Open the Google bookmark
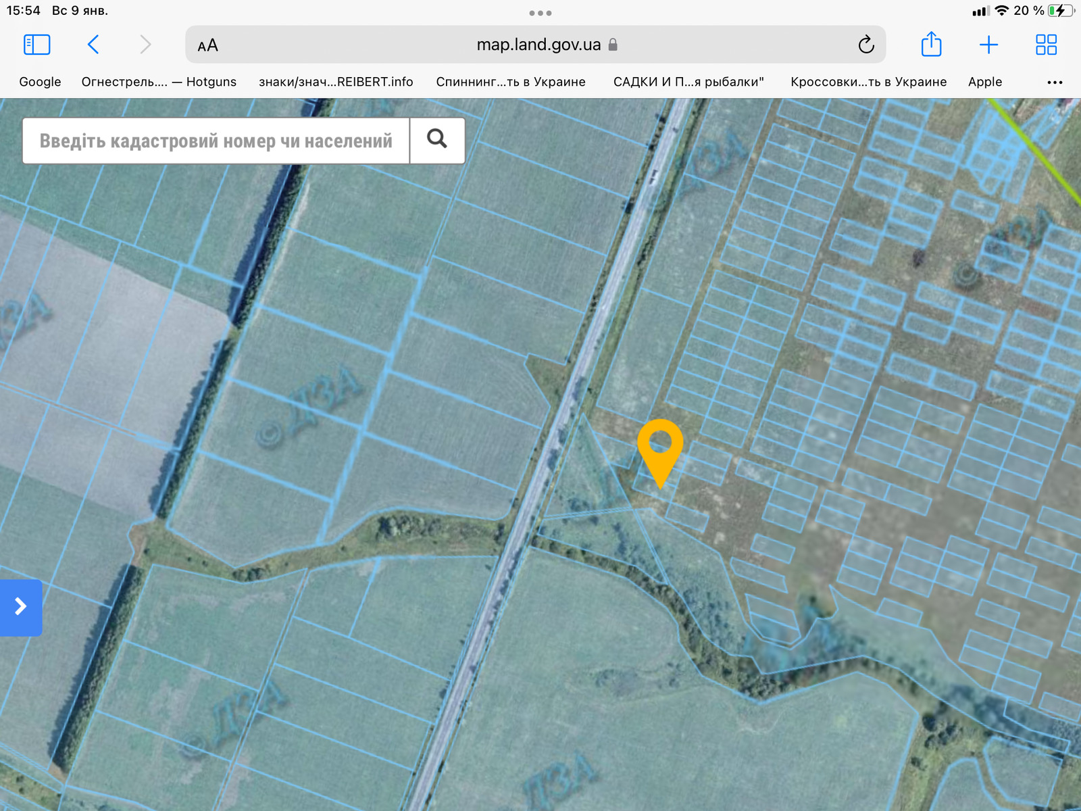 (x=40, y=82)
